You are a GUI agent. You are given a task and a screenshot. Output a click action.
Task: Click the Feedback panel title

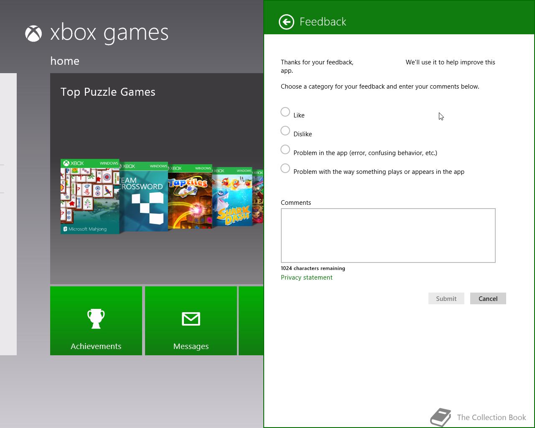[x=323, y=22]
